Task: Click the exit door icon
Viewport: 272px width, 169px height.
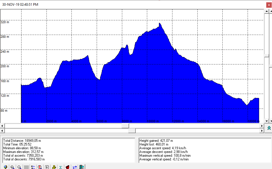Action: 81,167
